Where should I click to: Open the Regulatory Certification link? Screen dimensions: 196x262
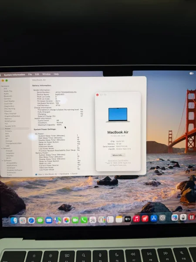tap(118, 161)
